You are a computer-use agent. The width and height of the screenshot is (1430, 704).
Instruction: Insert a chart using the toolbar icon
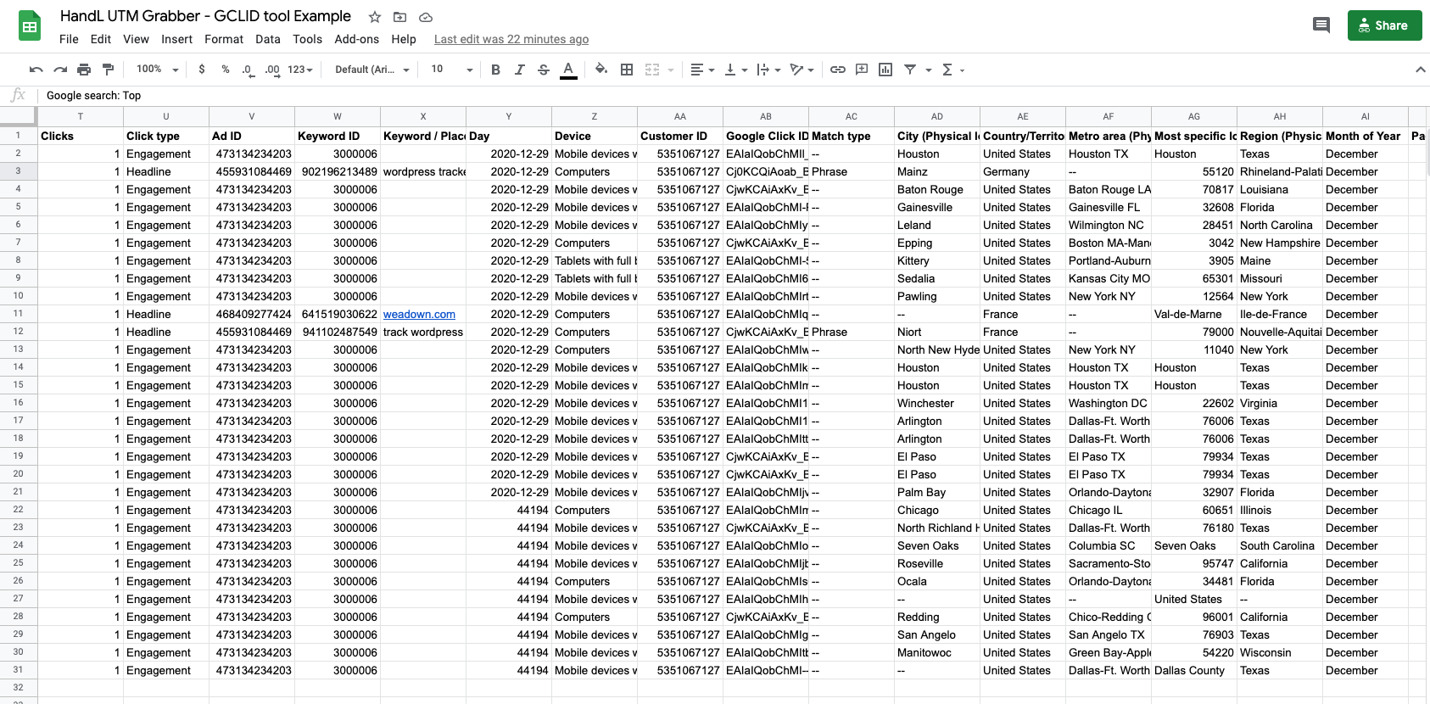[885, 70]
